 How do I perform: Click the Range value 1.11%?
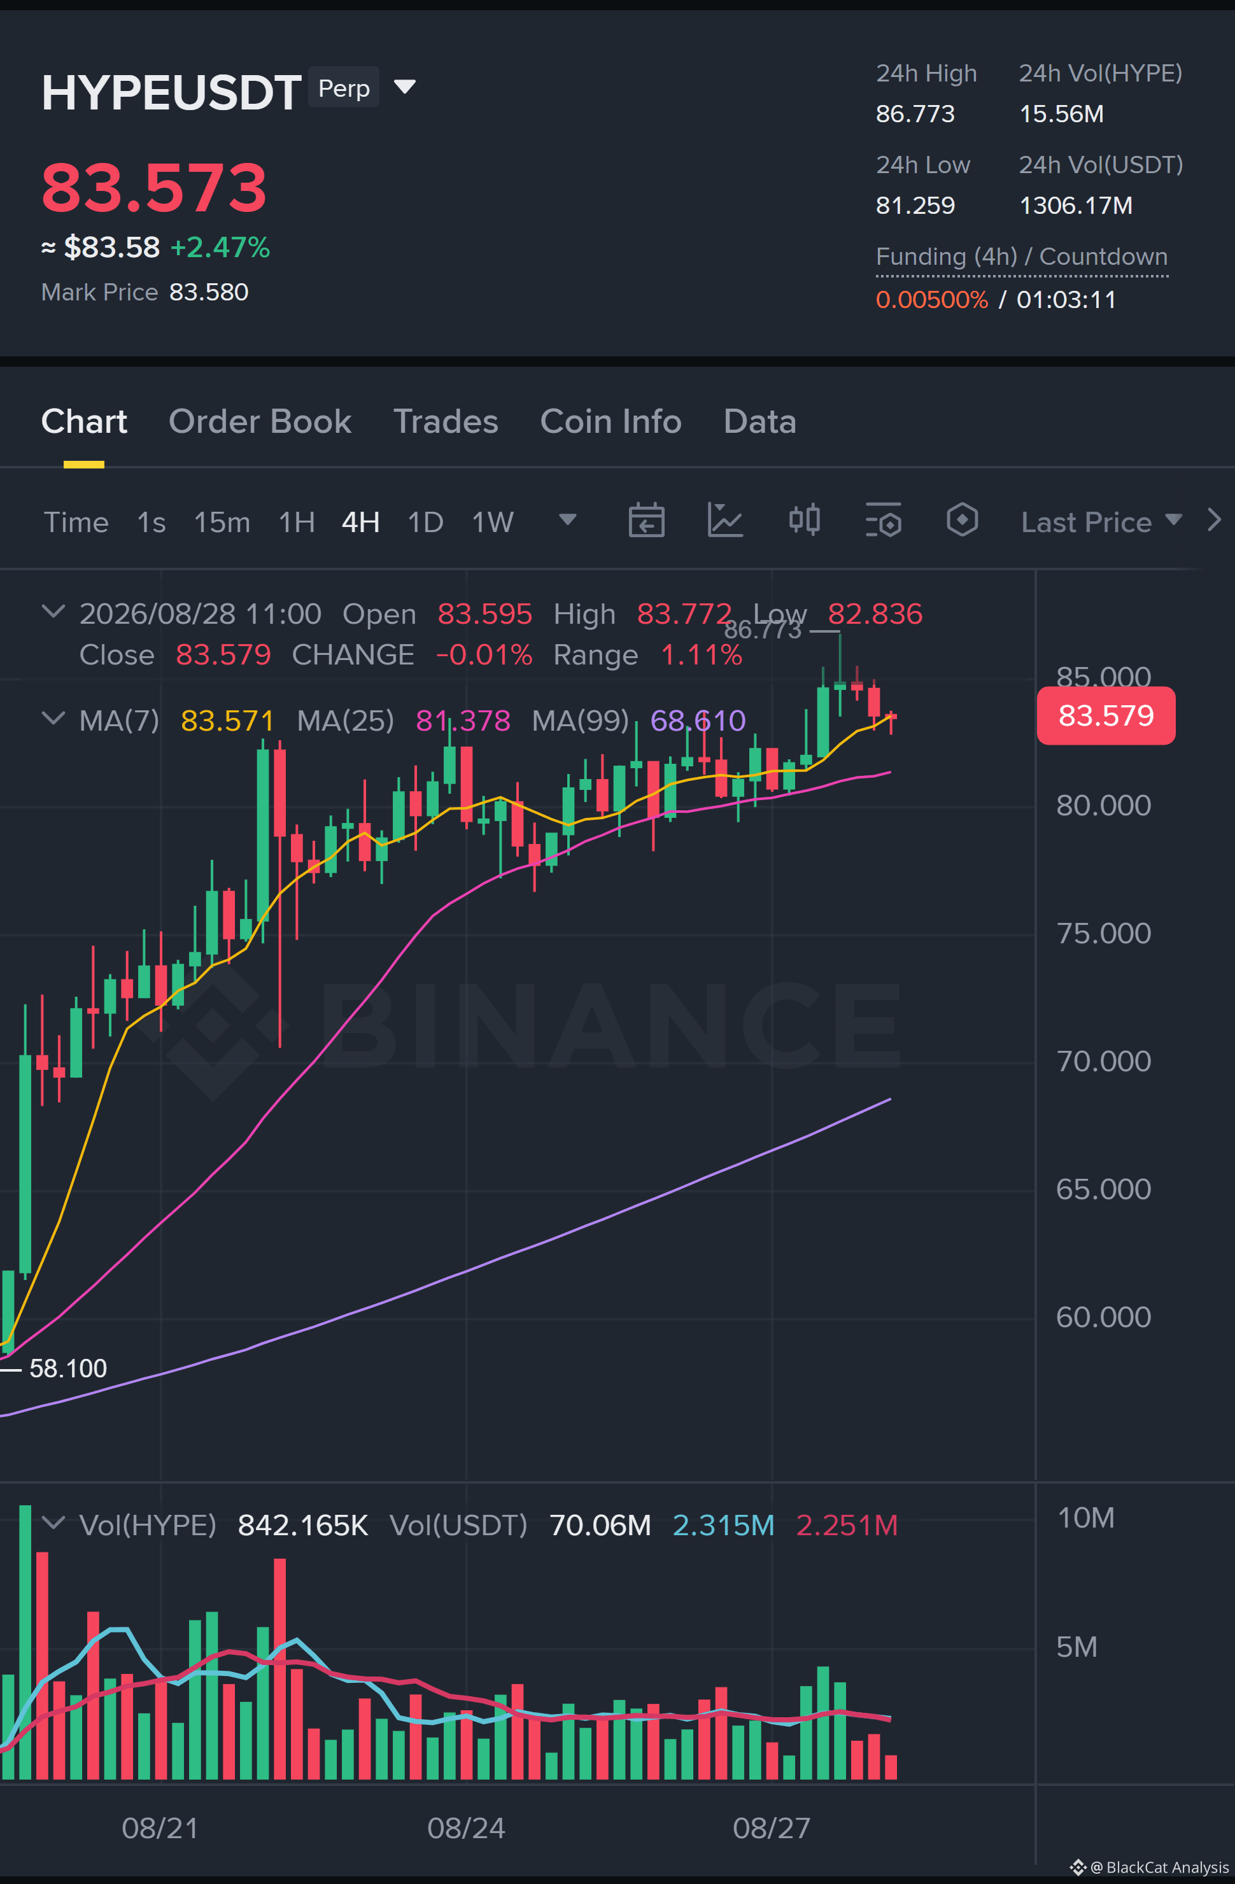(701, 655)
